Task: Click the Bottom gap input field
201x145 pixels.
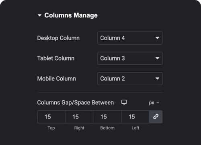Action: click(x=107, y=117)
